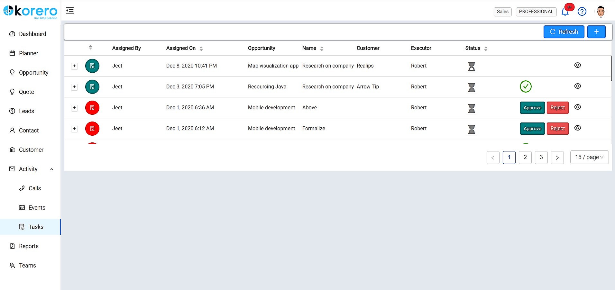
Task: Expand the Dec 8, 2020 task row
Action: [x=74, y=66]
